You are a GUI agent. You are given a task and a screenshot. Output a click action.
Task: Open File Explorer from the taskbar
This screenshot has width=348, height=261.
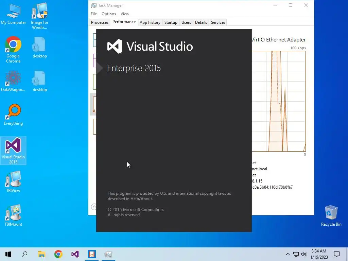coord(41,254)
